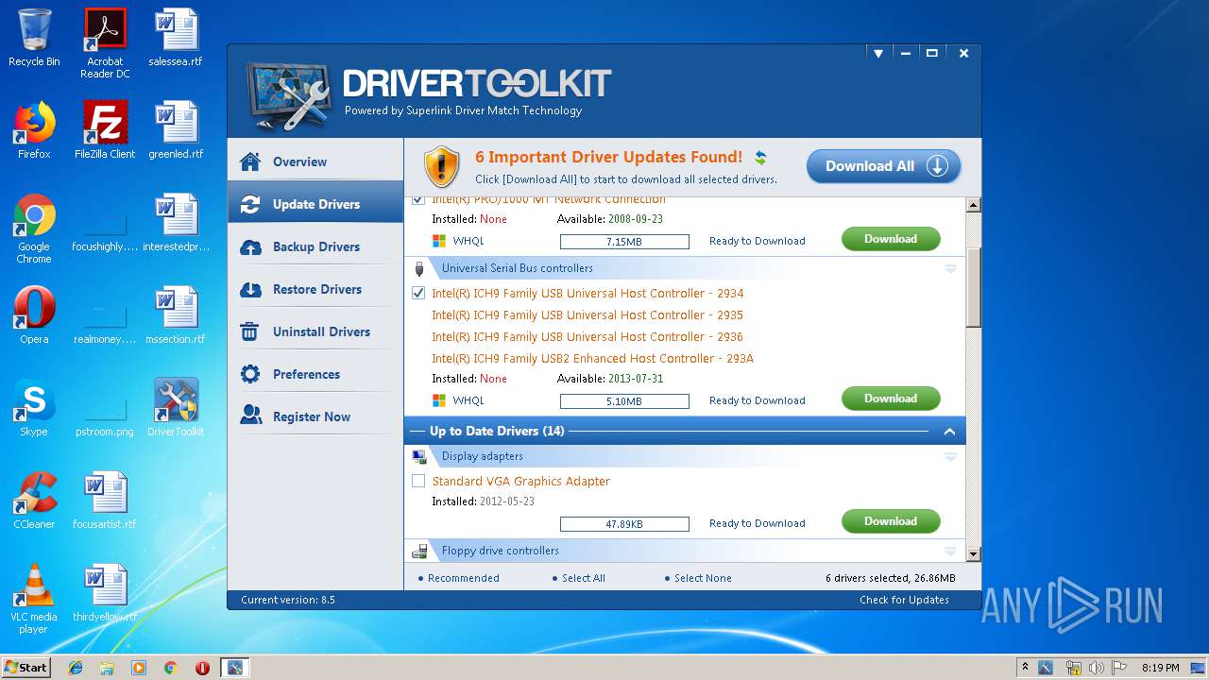
Task: Click the driver list scrollbar thumb
Action: (974, 285)
